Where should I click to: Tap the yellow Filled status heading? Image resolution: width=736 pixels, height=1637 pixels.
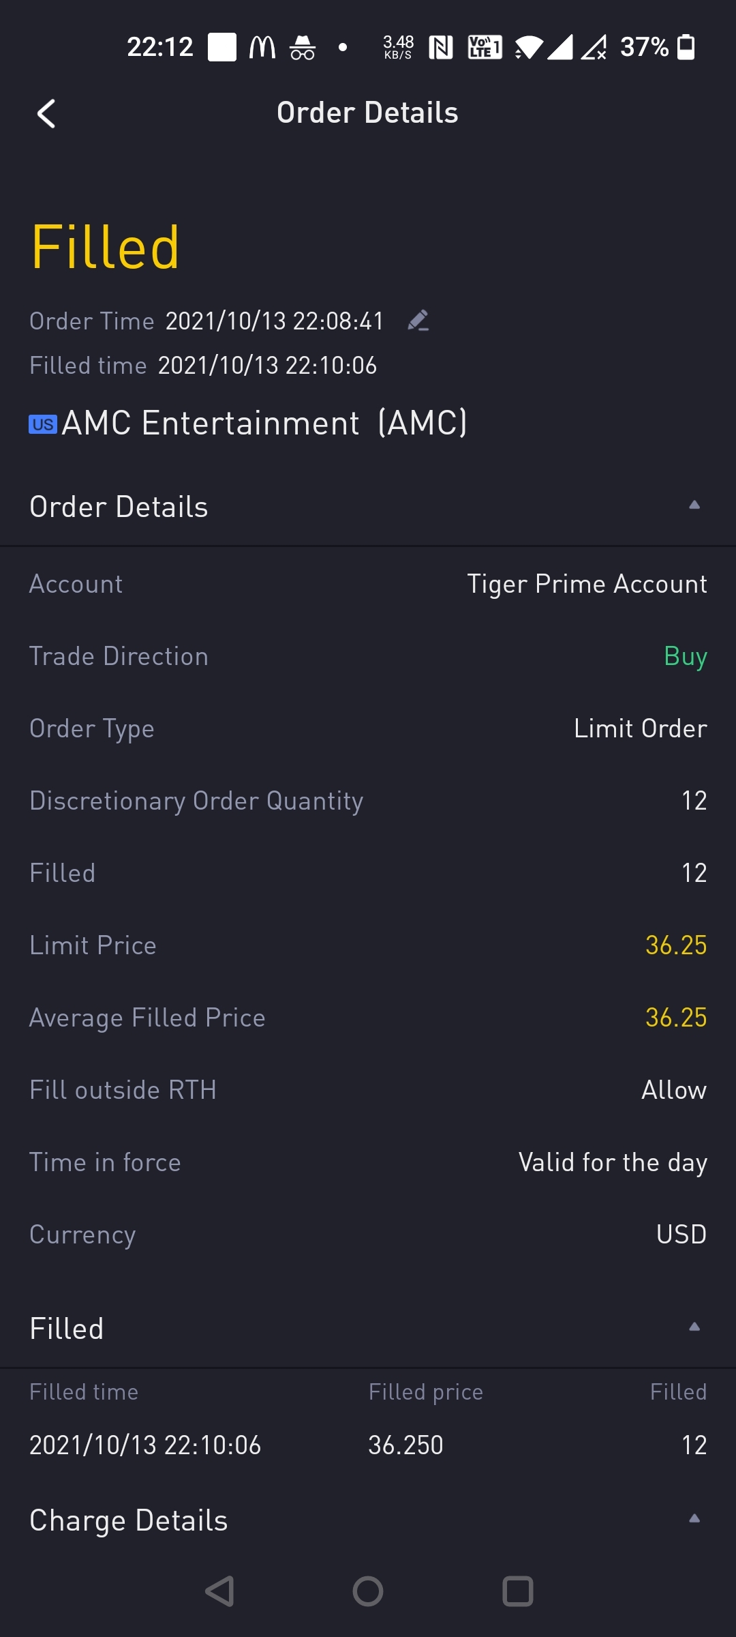pos(106,248)
